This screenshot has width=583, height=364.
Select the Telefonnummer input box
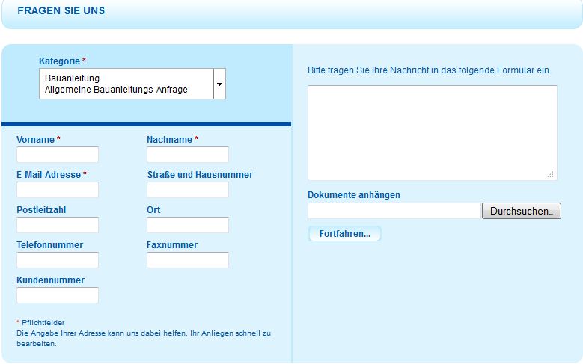point(58,260)
